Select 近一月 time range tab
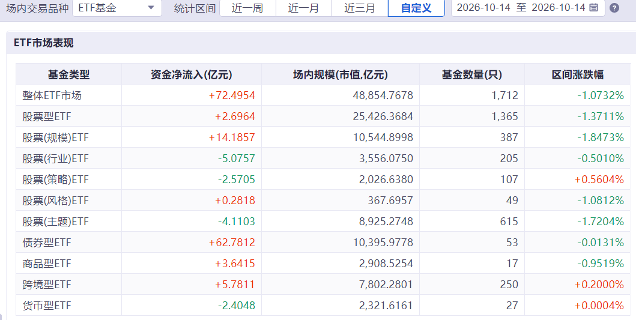Viewport: 636px width, 320px height. click(x=303, y=8)
